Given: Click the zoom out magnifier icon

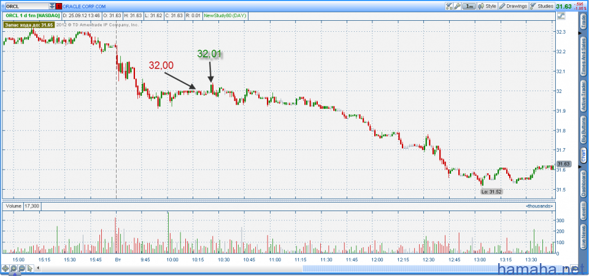Looking at the screenshot, I should 22,268.
